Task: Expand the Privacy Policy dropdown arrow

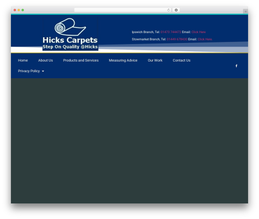Action: pyautogui.click(x=43, y=71)
